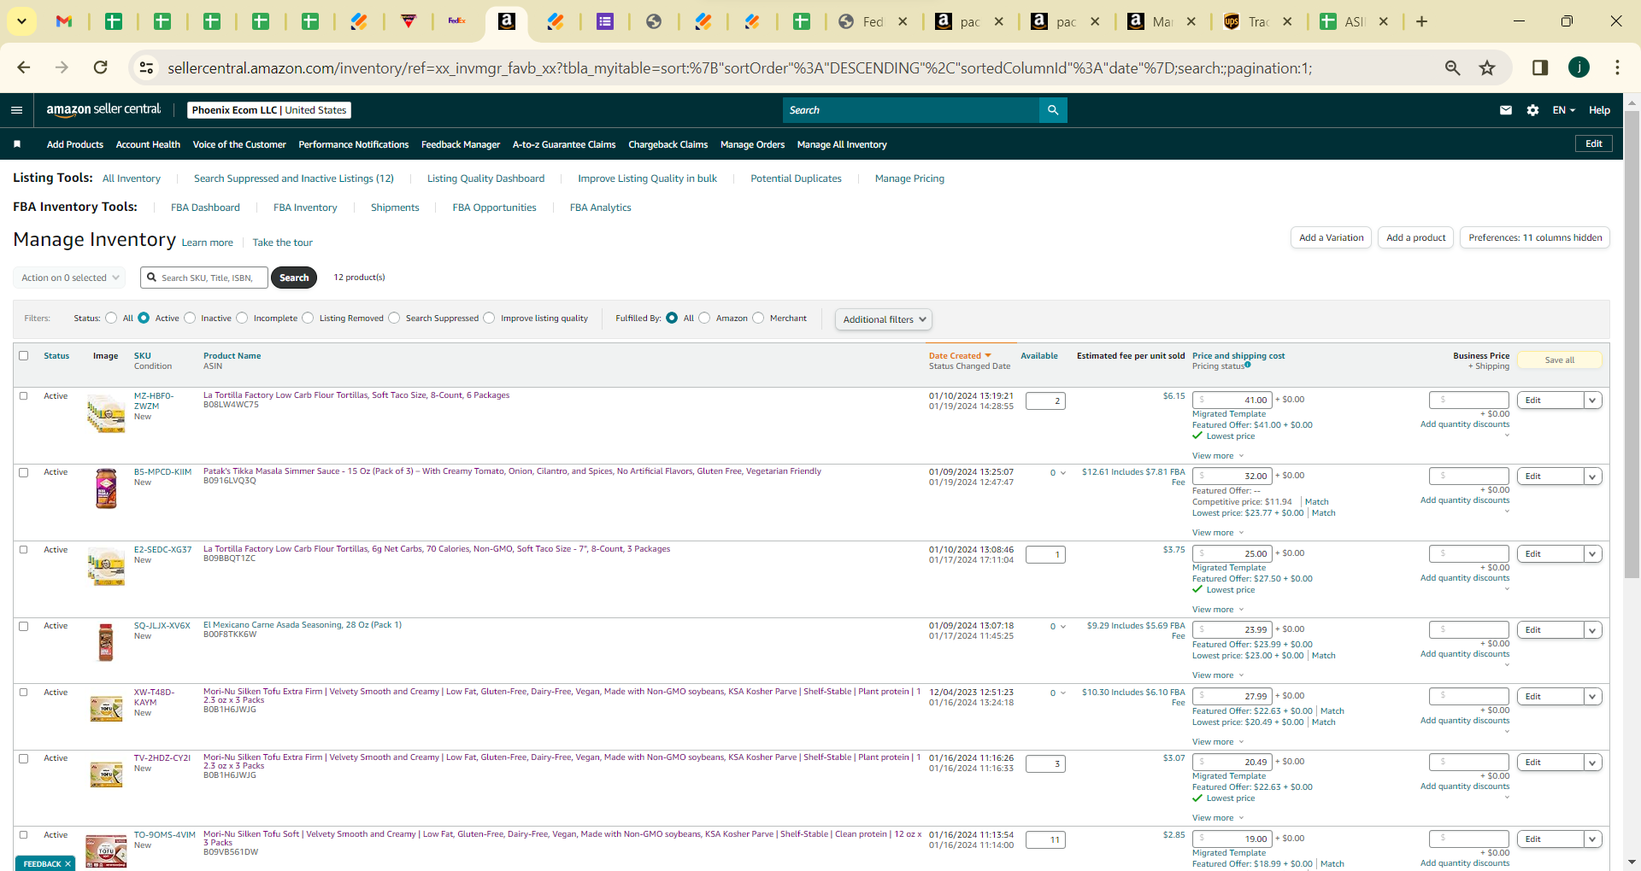Open the browser zoom magnifier icon
1641x871 pixels.
pyautogui.click(x=1452, y=67)
